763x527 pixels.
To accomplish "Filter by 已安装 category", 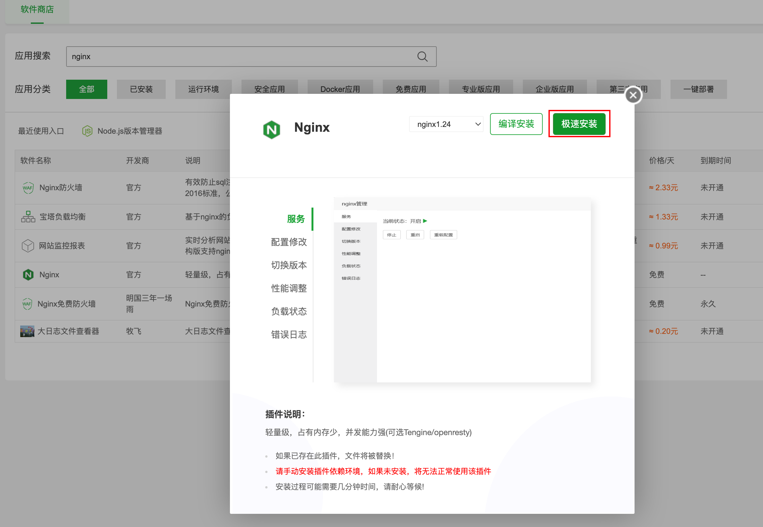I will click(x=141, y=89).
